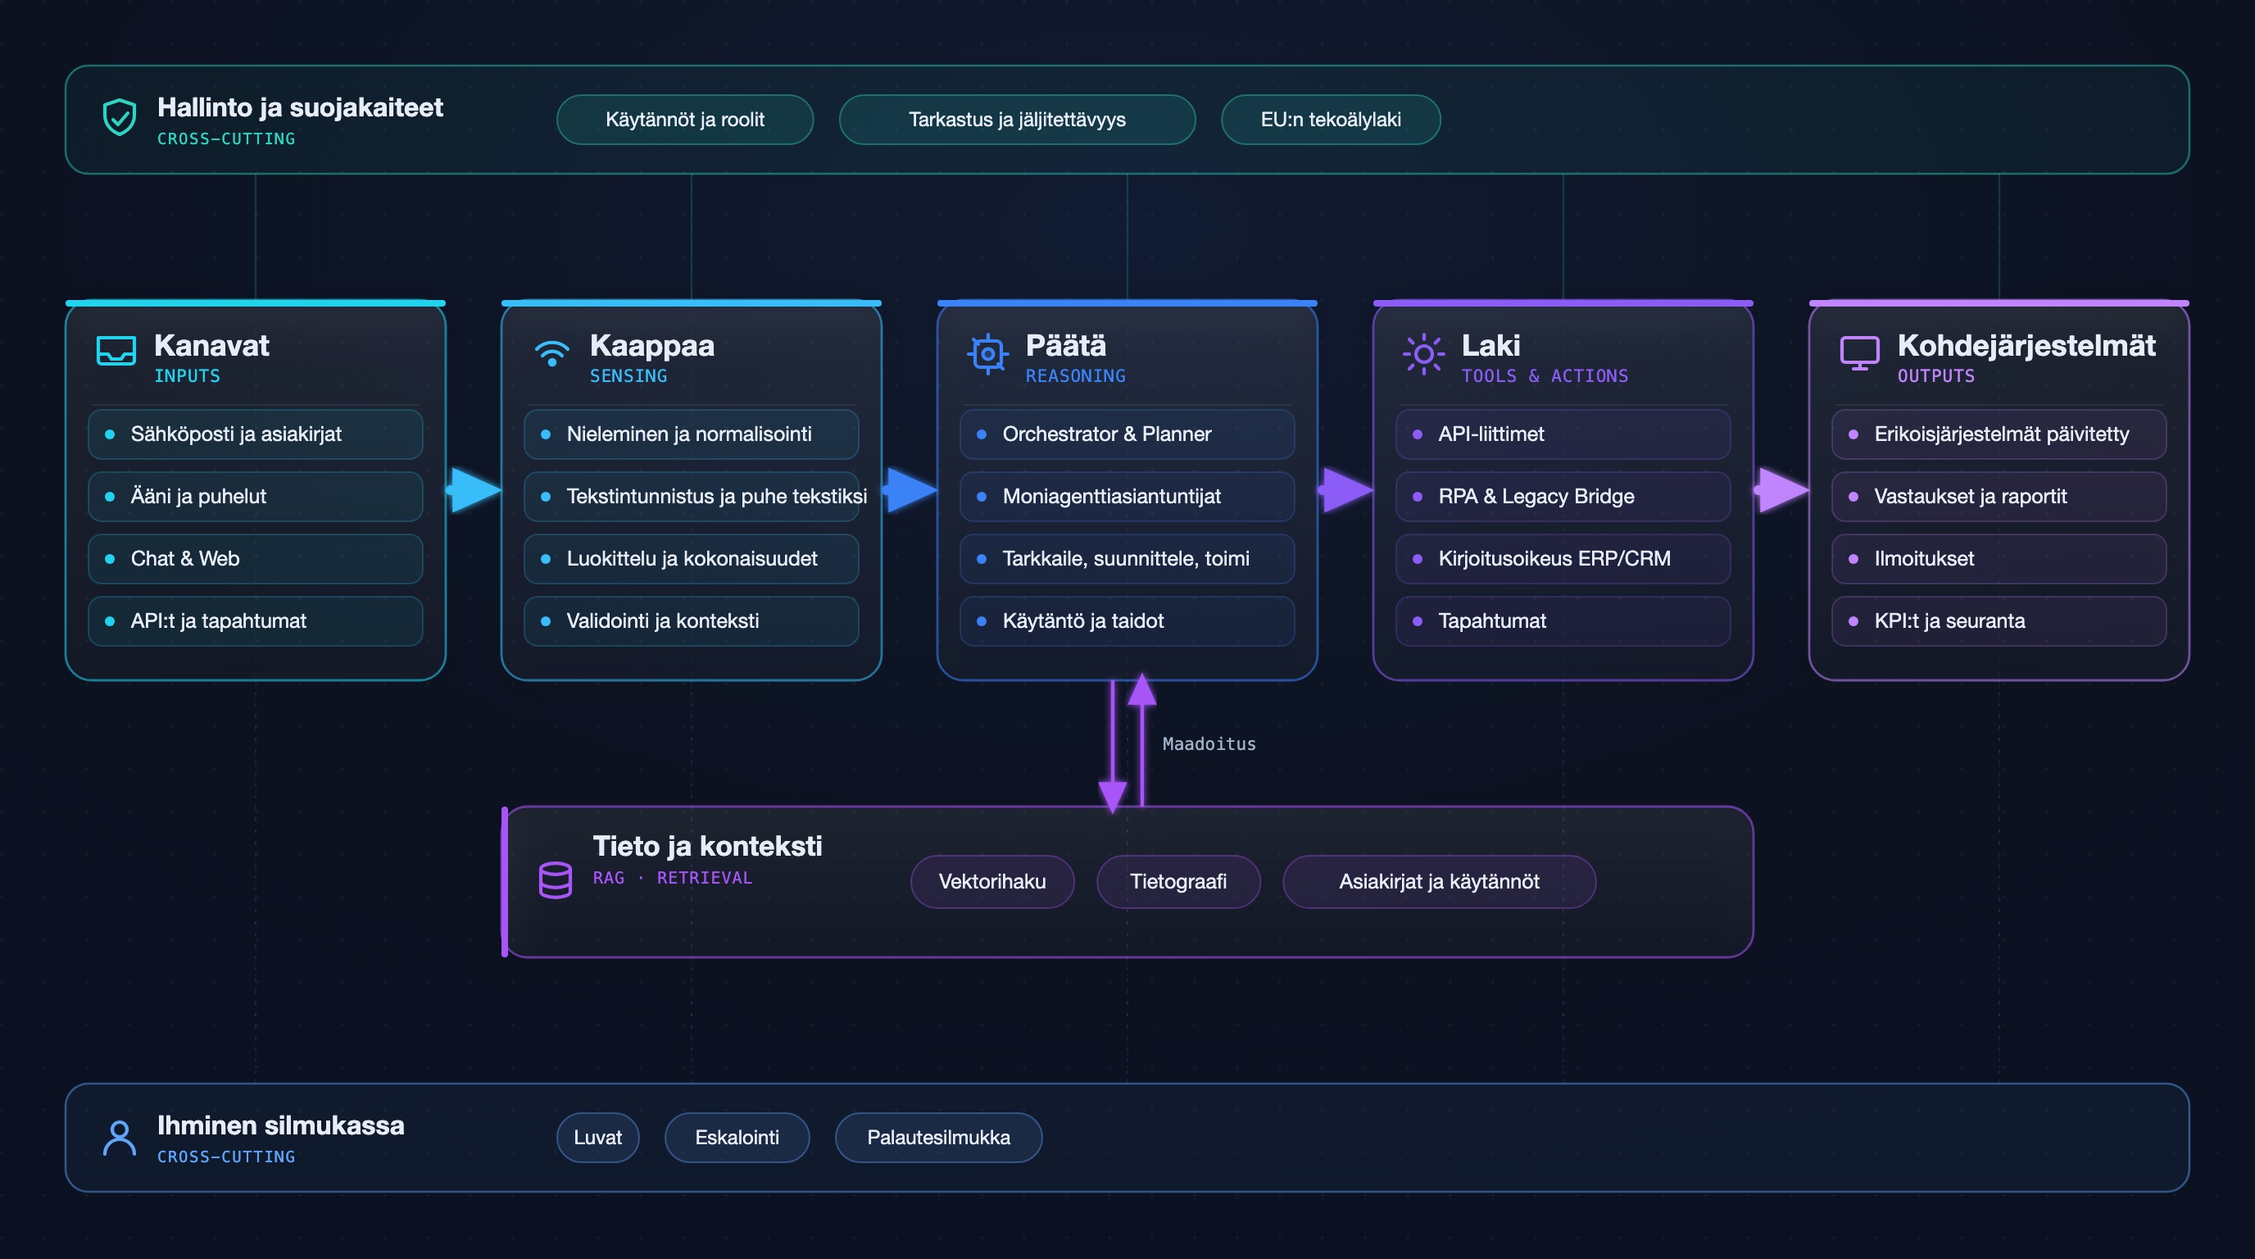The image size is (2255, 1259).
Task: Click the purple arrow between Laki and Kohdejärjestelmät
Action: point(1781,489)
